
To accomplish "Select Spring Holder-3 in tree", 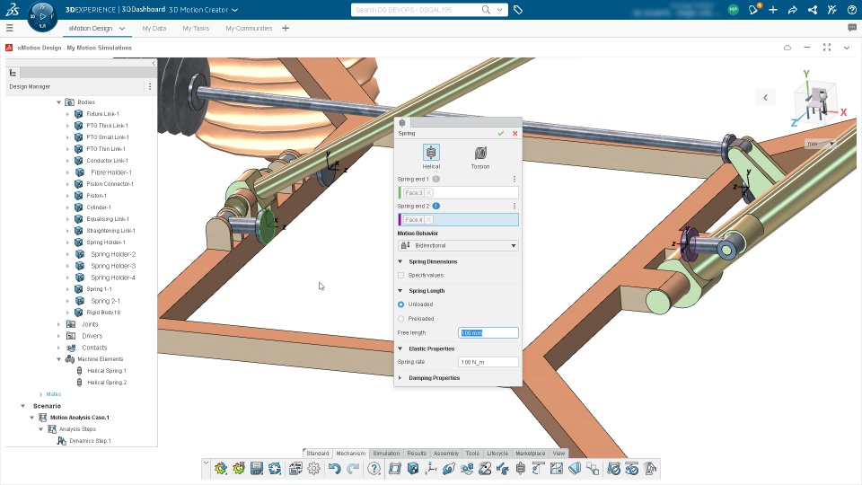I will click(113, 266).
